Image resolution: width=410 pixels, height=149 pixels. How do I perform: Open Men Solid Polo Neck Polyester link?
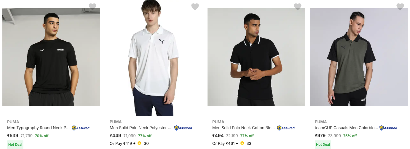[141, 128]
